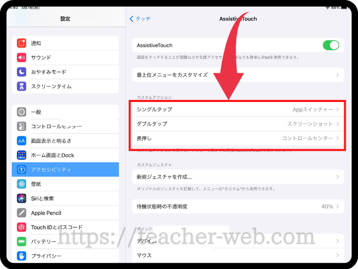Tap the Apple Pencil icon
The image size is (358, 269).
click(x=21, y=213)
